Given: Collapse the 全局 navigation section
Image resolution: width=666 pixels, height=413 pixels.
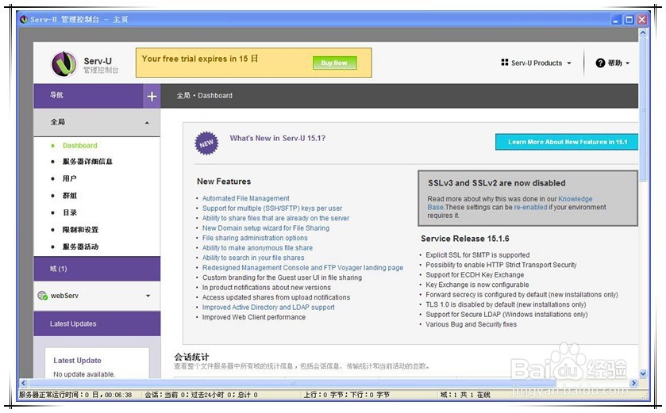Looking at the screenshot, I should (x=147, y=123).
